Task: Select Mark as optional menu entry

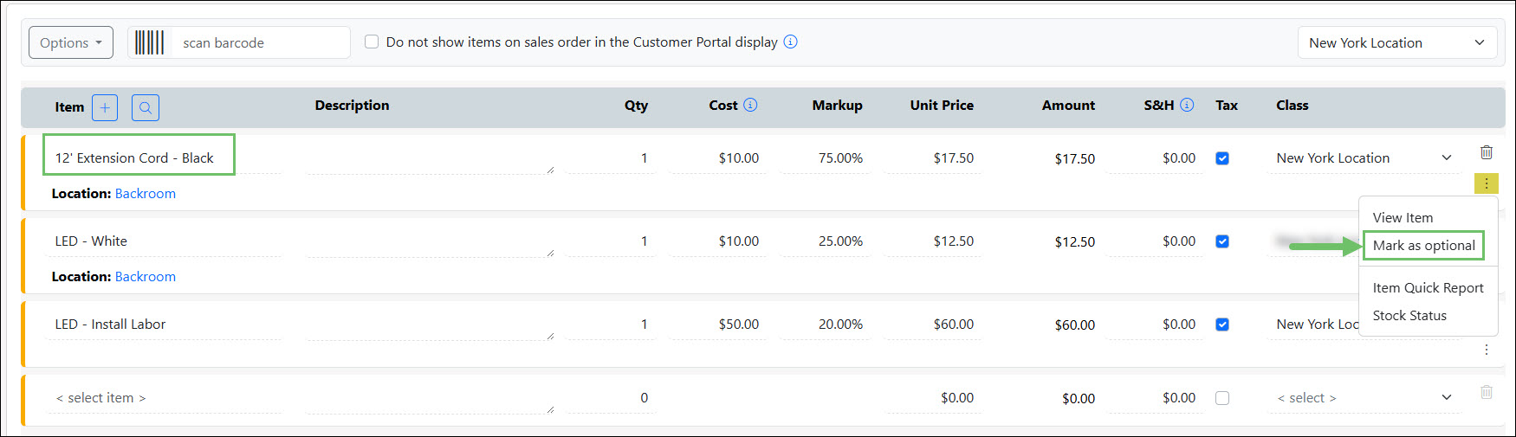Action: pos(1424,246)
